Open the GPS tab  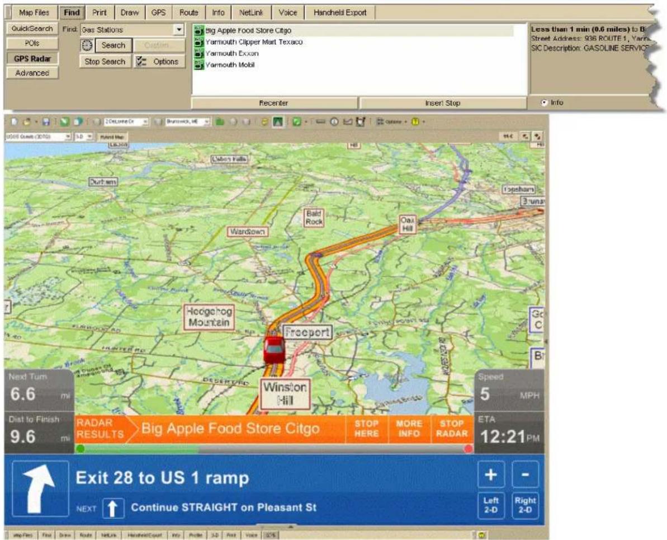(158, 12)
